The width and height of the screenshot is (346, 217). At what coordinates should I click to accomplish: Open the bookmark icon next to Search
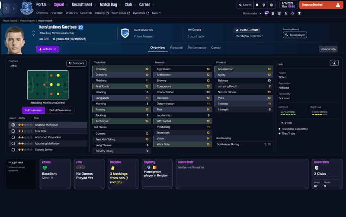257,5
